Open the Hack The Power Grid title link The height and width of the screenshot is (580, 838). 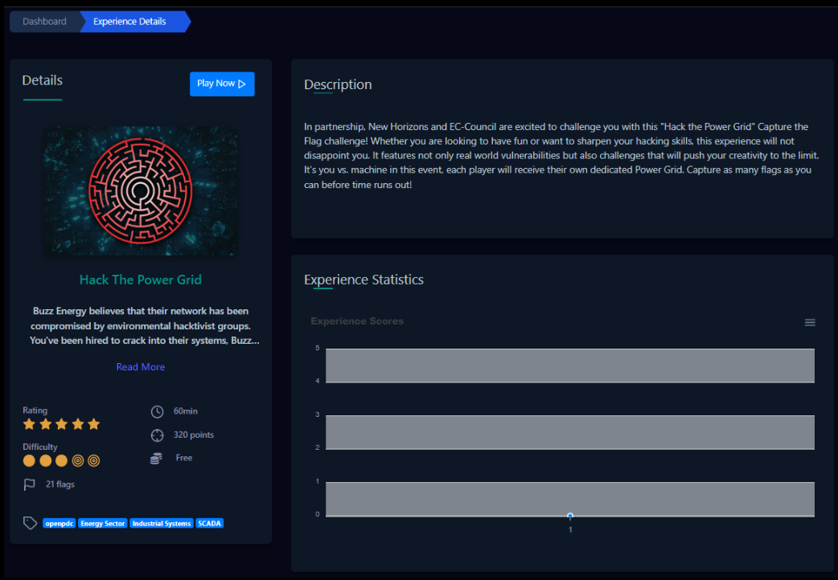(x=140, y=280)
